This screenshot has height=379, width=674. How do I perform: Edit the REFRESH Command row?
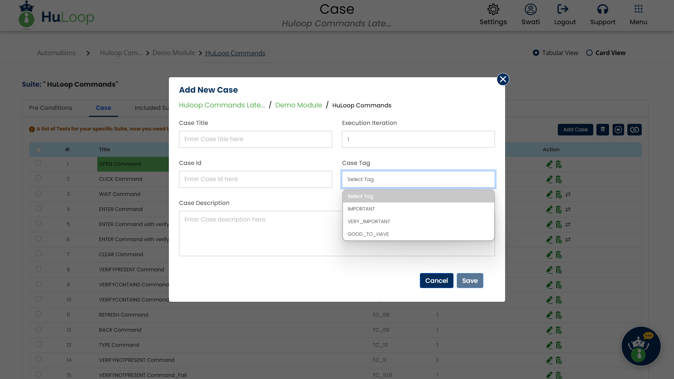(x=549, y=315)
